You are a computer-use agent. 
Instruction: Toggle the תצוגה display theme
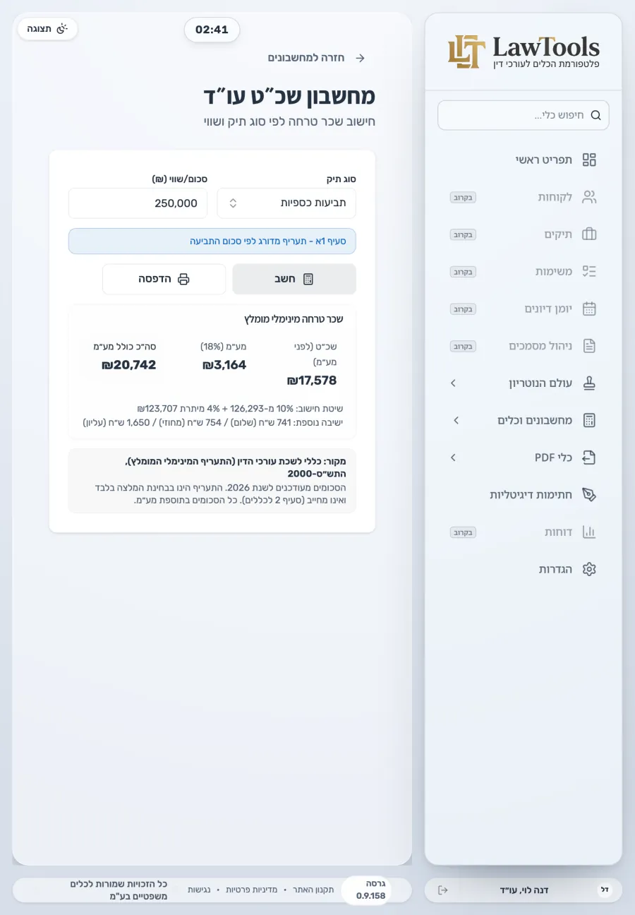click(47, 29)
